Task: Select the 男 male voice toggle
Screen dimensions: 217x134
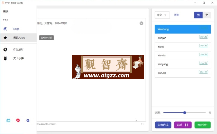Action: (198, 15)
